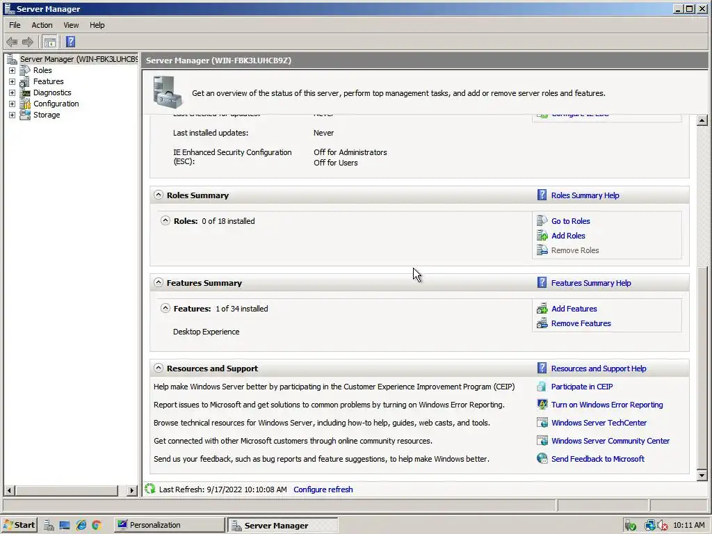Click the Configure refresh link
This screenshot has height=534, width=712.
coord(323,489)
